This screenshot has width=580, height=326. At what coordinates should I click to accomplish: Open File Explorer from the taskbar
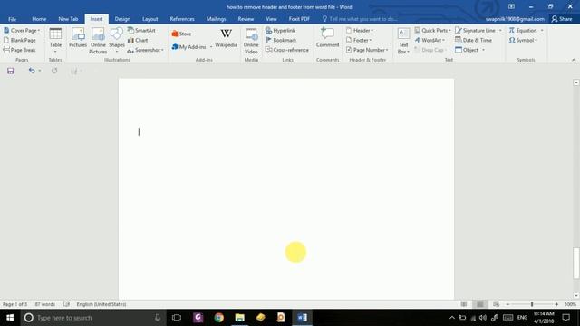coord(239,318)
